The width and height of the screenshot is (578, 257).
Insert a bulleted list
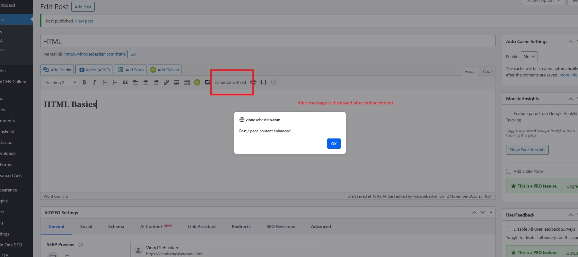pos(105,83)
